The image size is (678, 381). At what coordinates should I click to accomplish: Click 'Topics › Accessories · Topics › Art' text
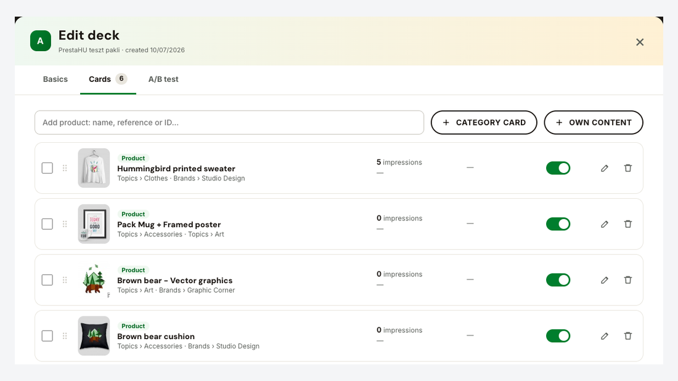pyautogui.click(x=171, y=234)
